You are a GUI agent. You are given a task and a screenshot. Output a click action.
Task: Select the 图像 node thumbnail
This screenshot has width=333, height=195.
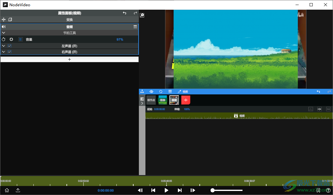point(163,100)
